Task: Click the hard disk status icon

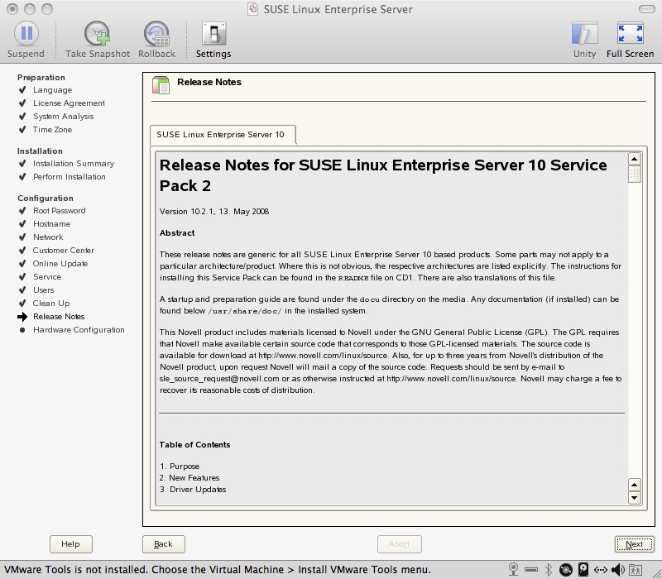Action: (x=583, y=570)
